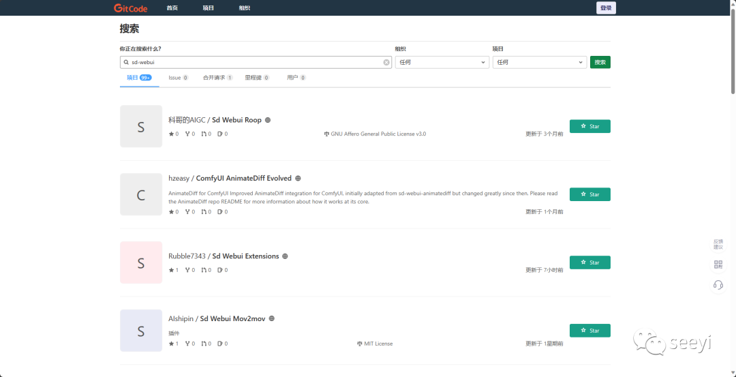Click the QR code icon on right sidebar

coord(718,265)
